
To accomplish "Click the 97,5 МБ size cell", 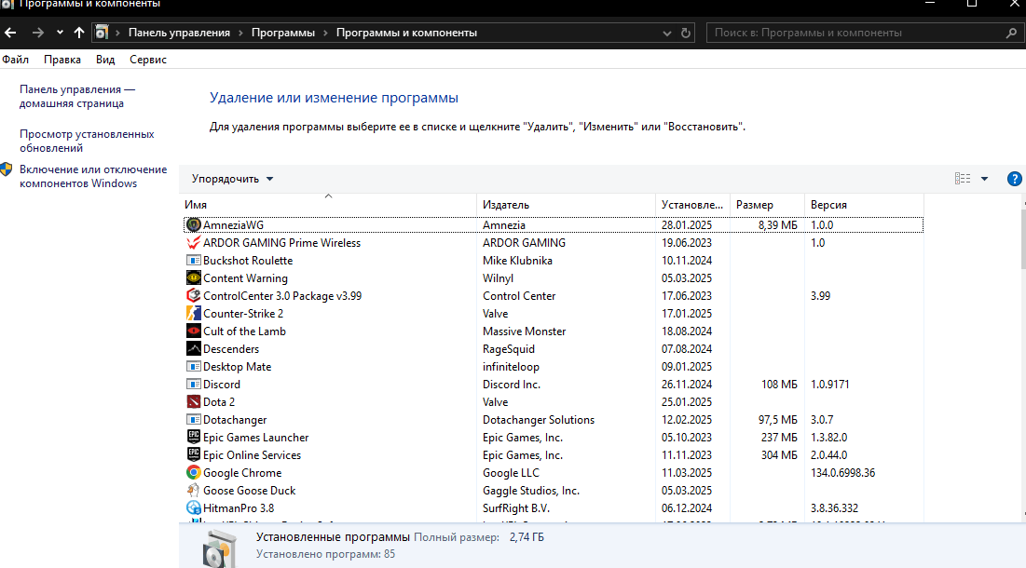I will point(778,420).
